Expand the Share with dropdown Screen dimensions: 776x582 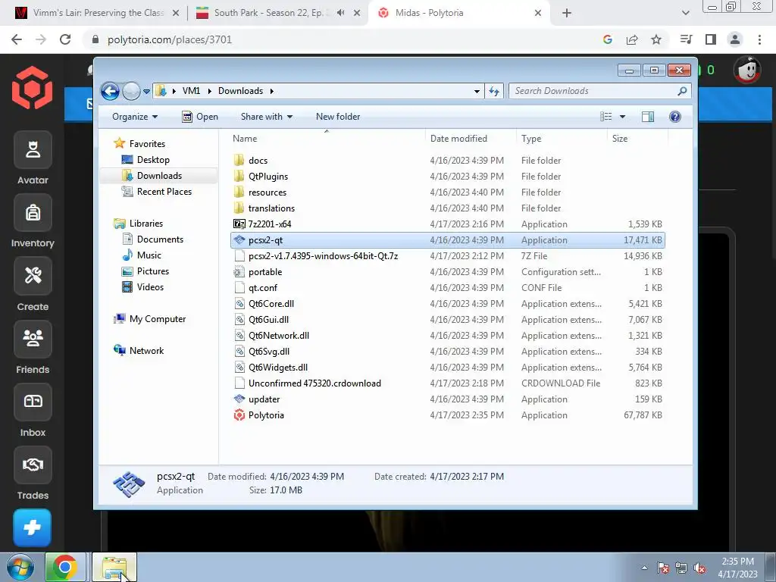267,117
